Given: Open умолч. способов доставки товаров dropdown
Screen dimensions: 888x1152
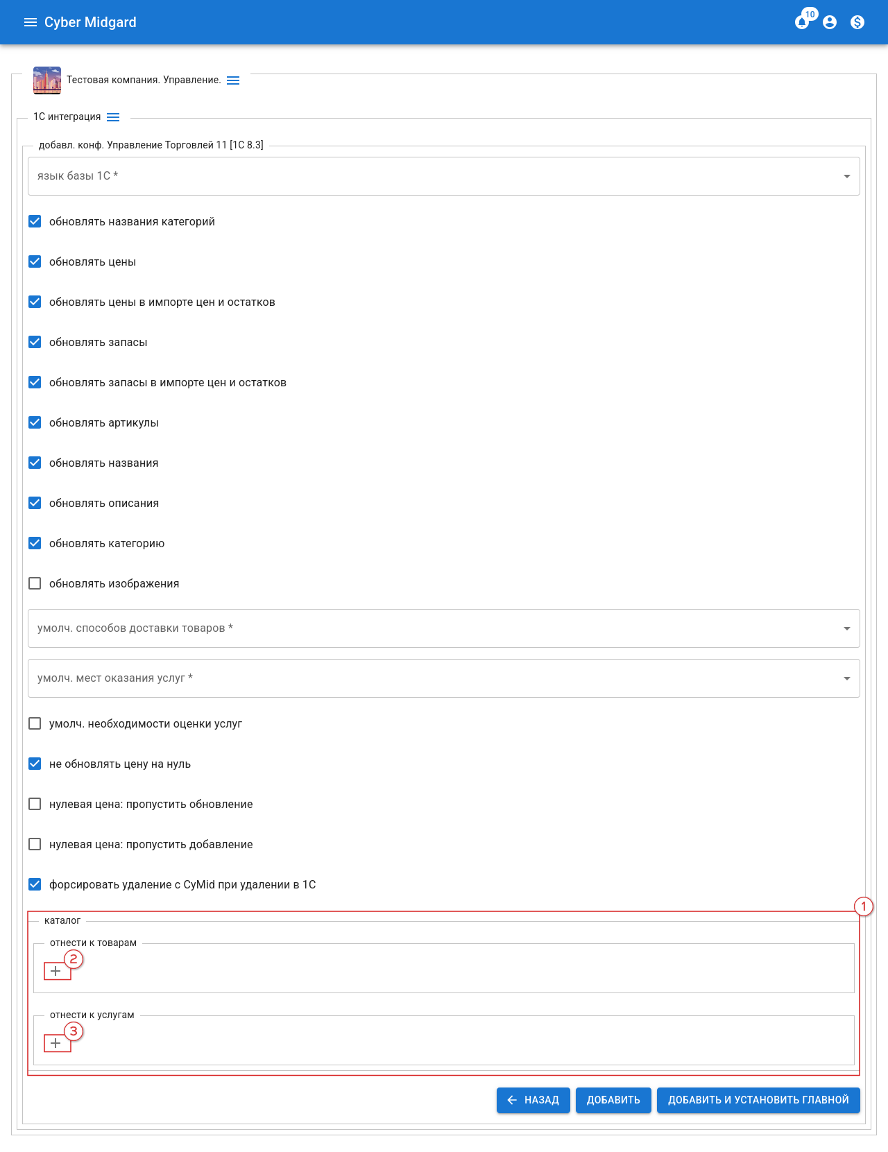Looking at the screenshot, I should pyautogui.click(x=444, y=628).
